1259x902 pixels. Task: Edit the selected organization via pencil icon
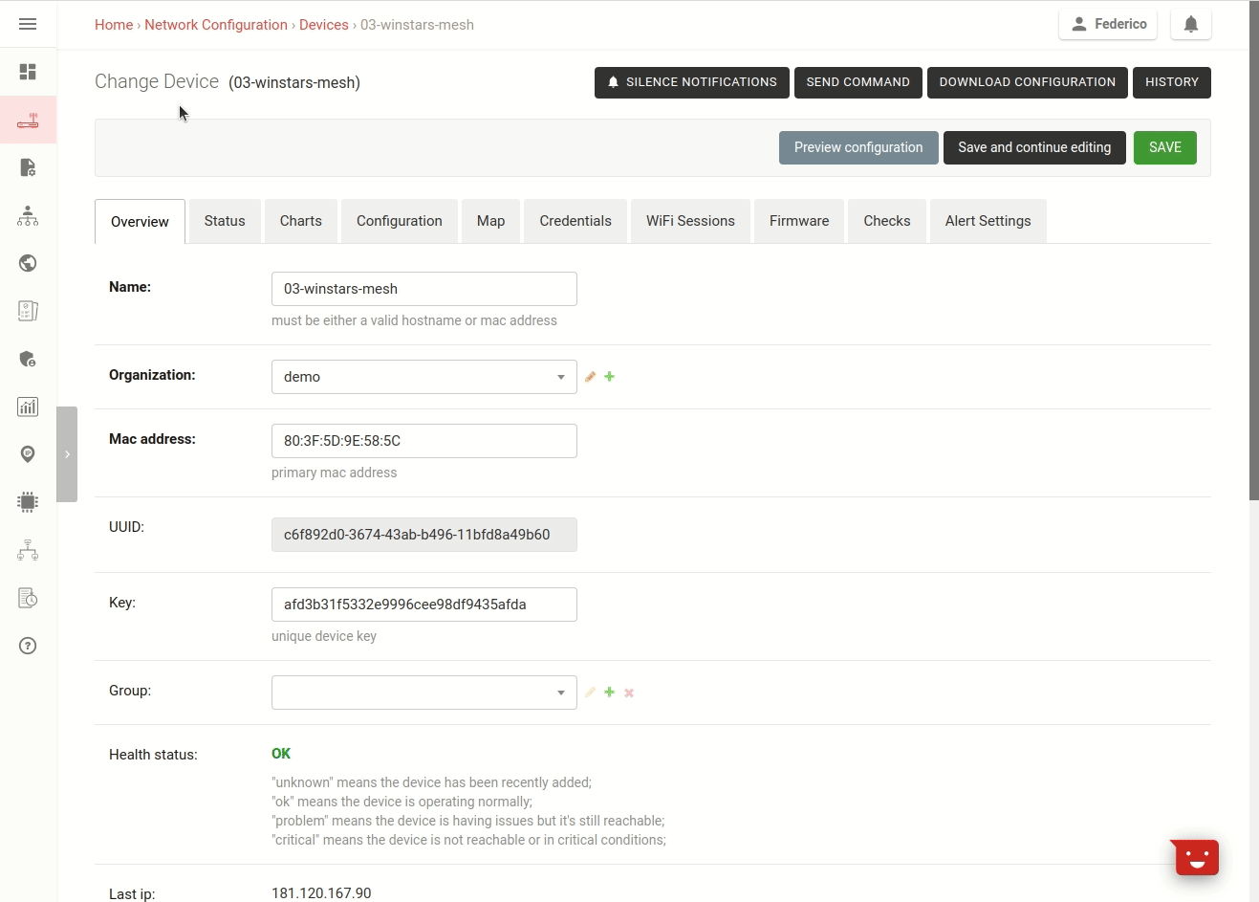pyautogui.click(x=590, y=376)
